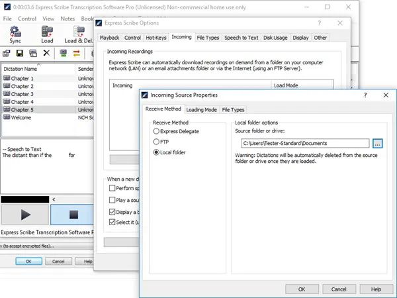Select the Chapter 1 dictation icon
Viewport: 397px width, 298px height.
pos(7,78)
